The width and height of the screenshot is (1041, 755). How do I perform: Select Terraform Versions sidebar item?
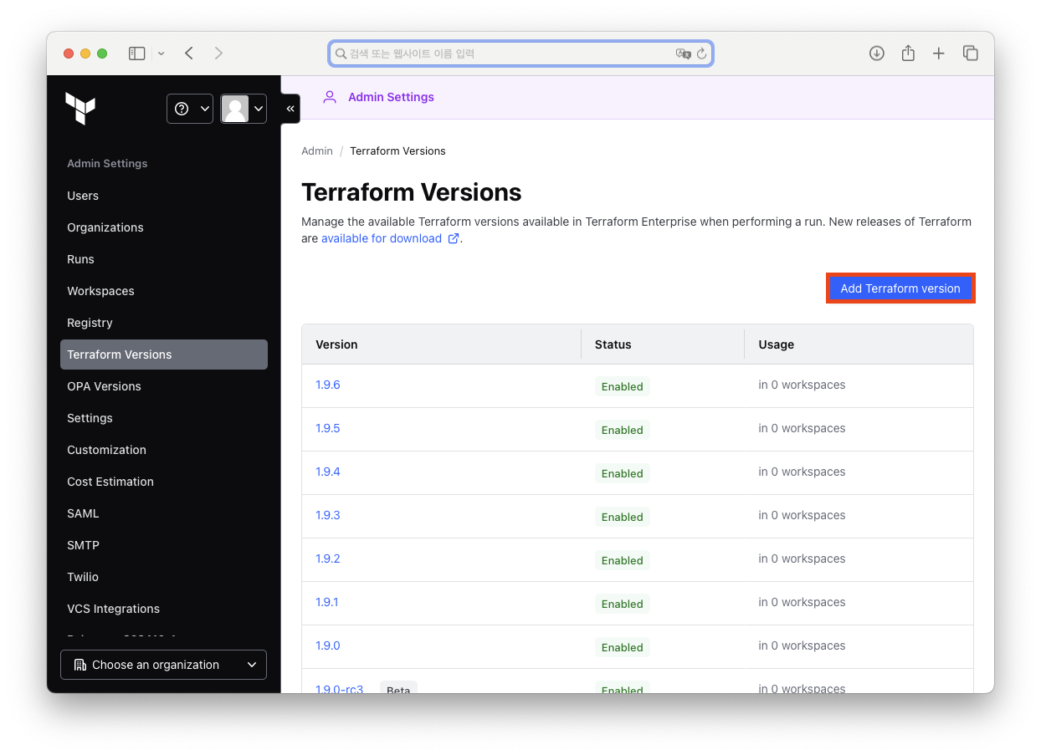click(x=164, y=355)
